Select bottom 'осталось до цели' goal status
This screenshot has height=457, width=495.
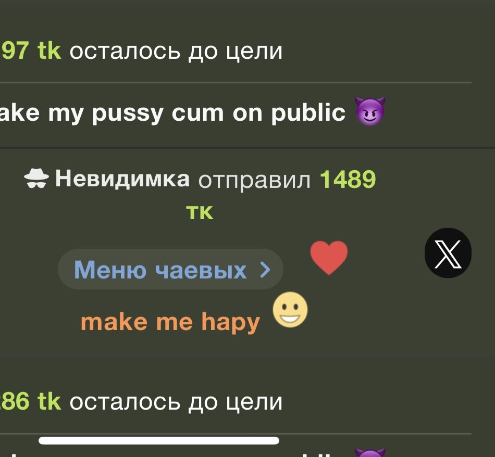[x=176, y=402]
